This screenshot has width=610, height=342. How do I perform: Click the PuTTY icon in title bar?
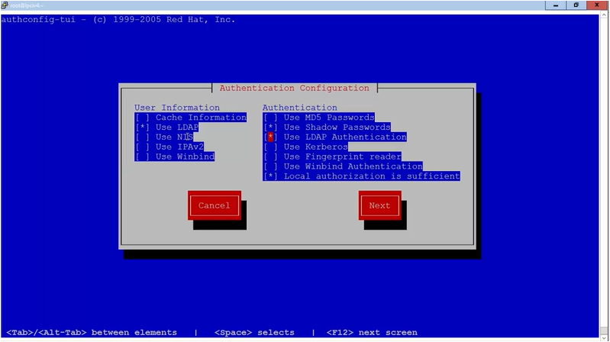(x=5, y=5)
